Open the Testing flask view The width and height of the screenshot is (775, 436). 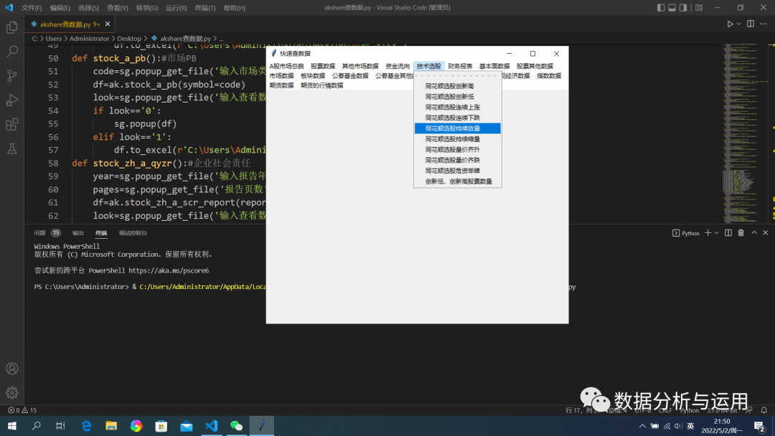pos(12,148)
